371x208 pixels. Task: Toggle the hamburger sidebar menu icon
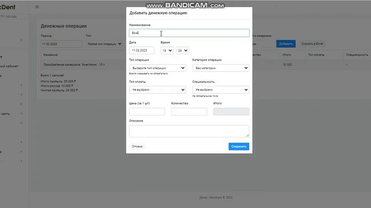[x=37, y=7]
